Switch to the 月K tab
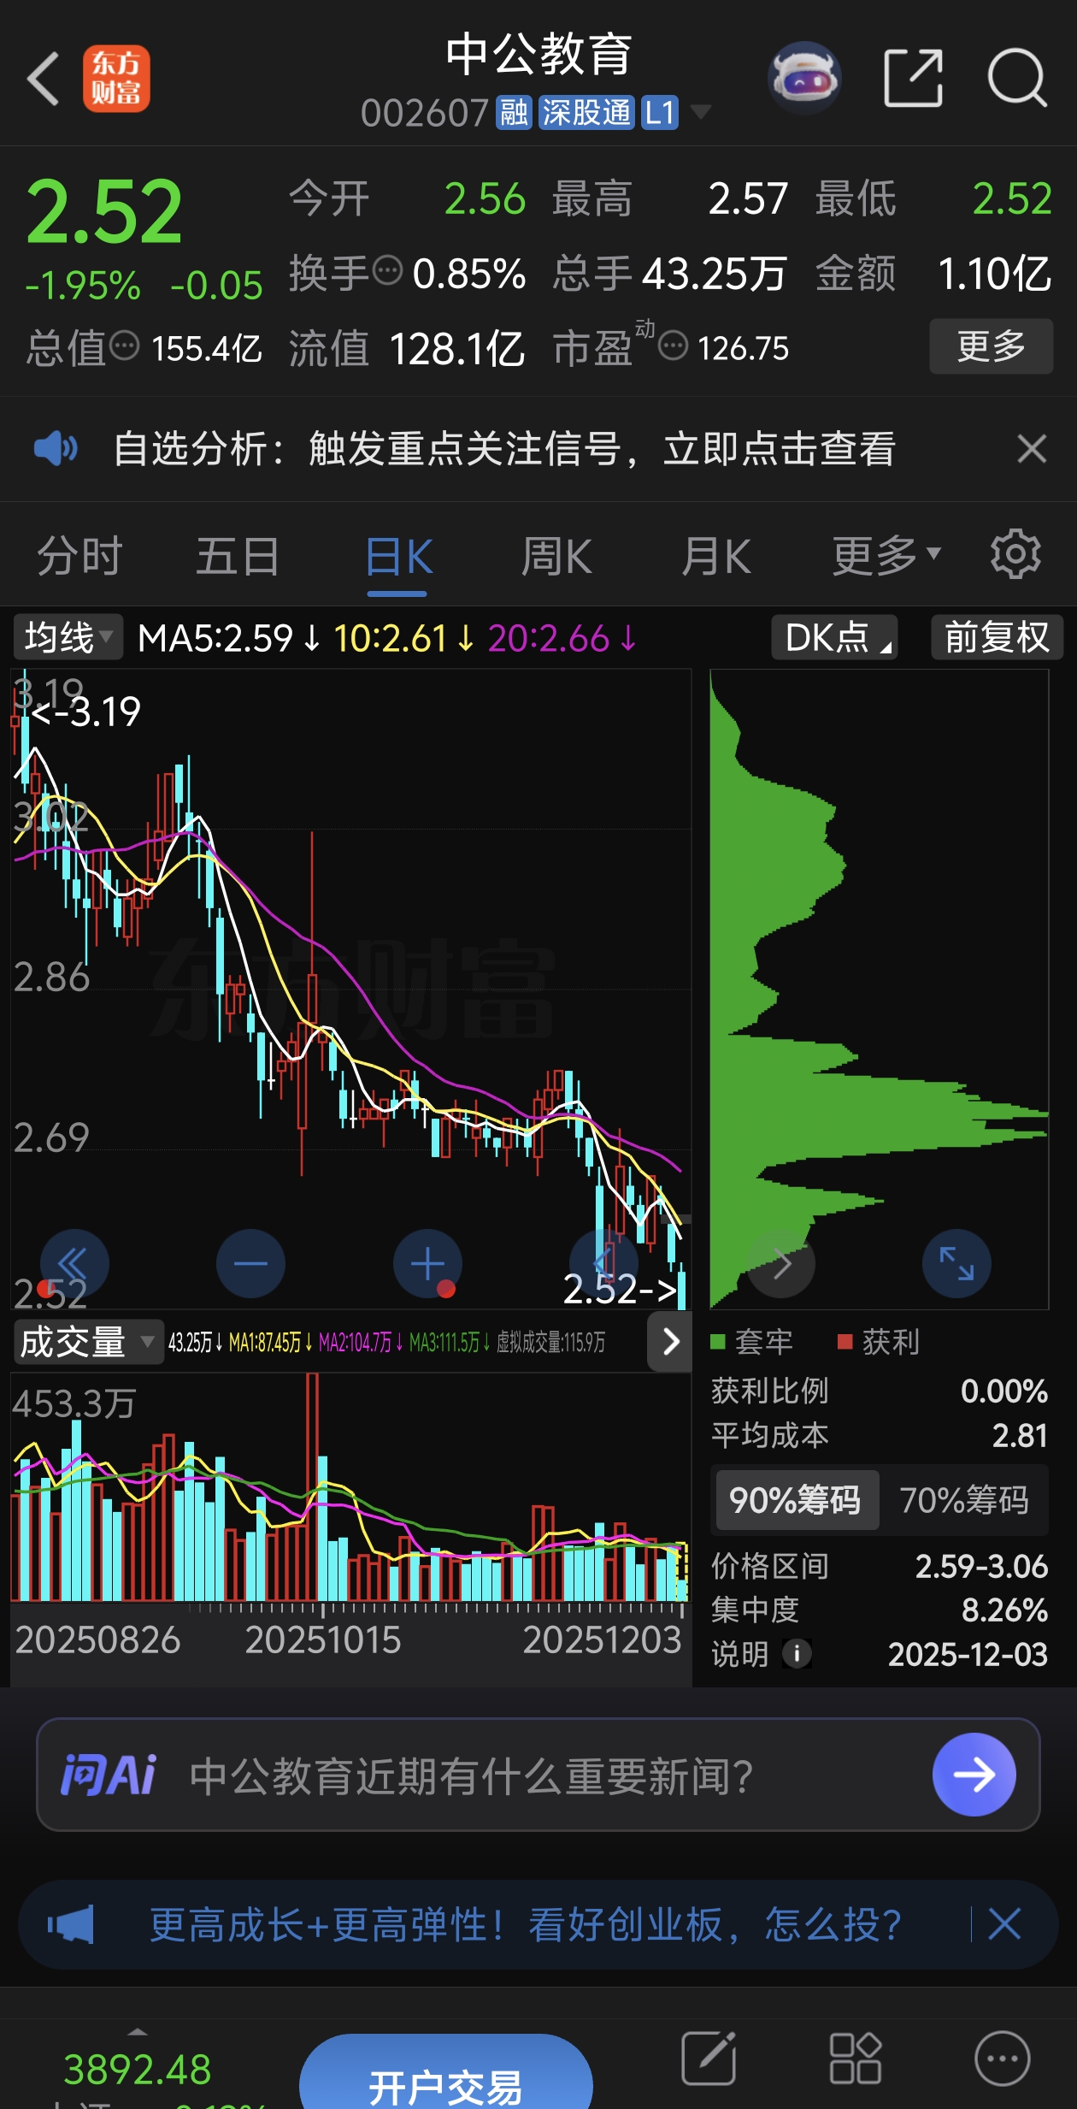Image resolution: width=1077 pixels, height=2109 pixels. point(716,557)
